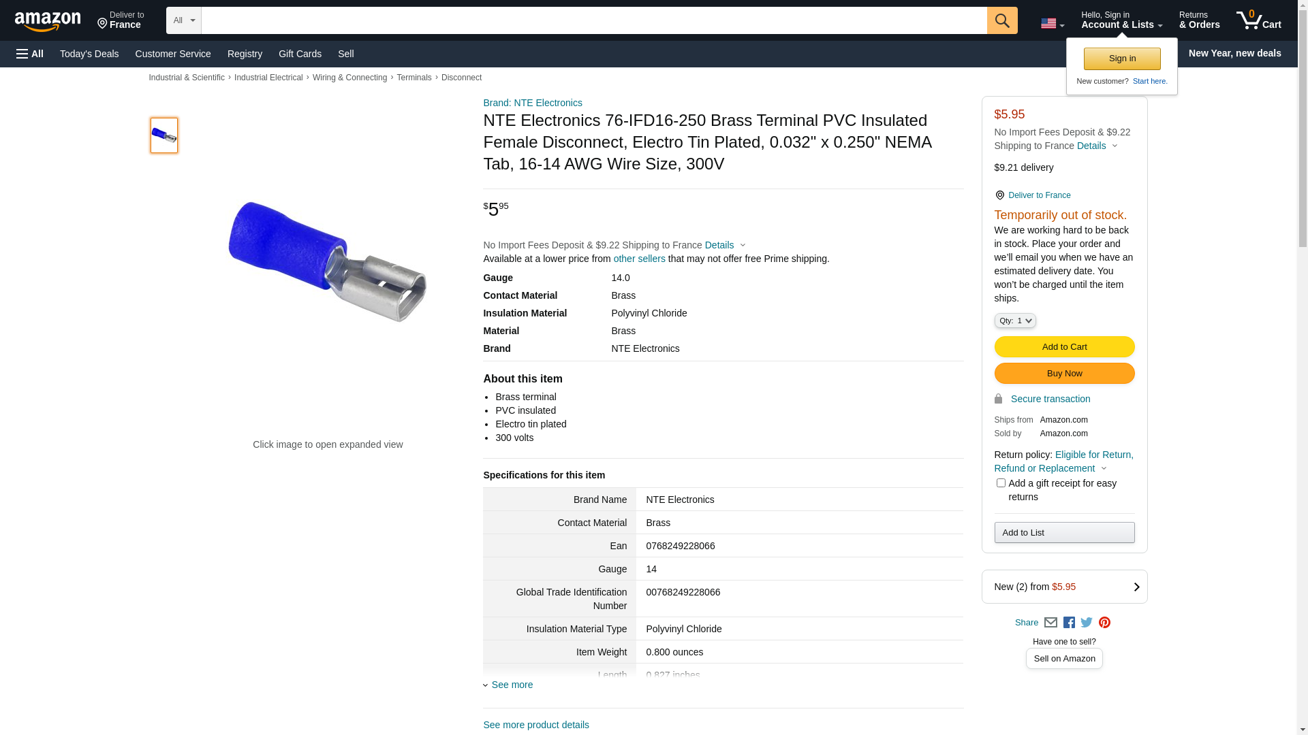Click the magnifying glass search button
Screen dimensions: 1308x735
pos(1001,20)
